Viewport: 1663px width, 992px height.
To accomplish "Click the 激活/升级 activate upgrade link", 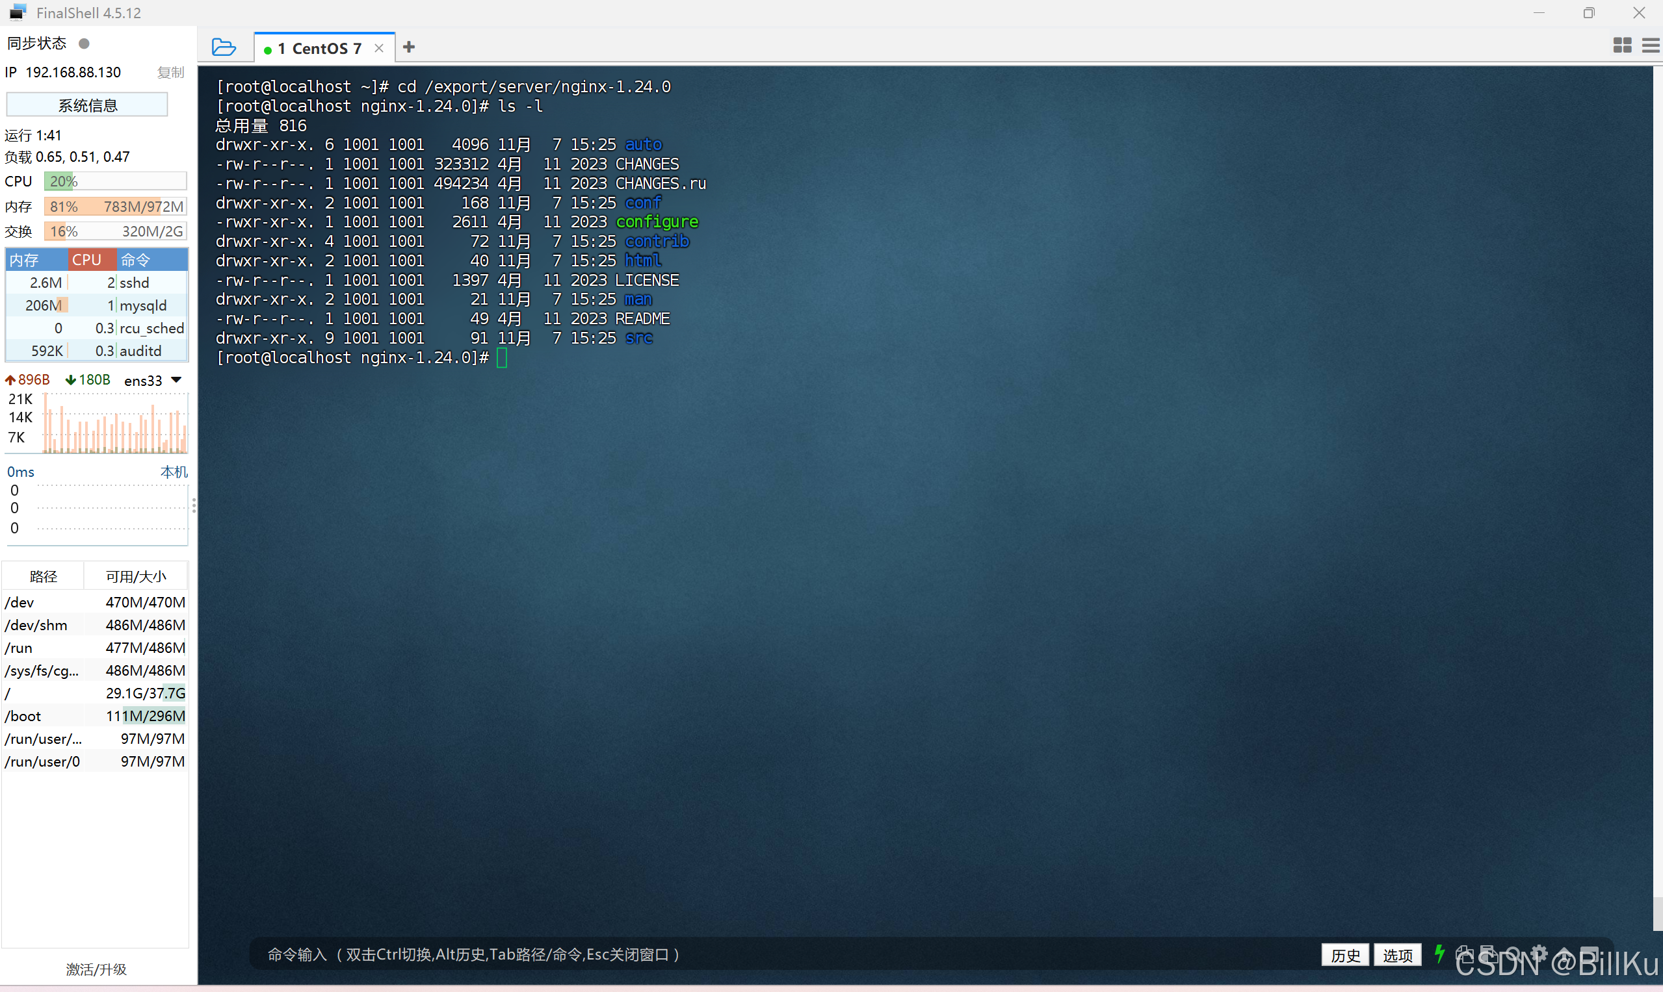I will pos(96,969).
